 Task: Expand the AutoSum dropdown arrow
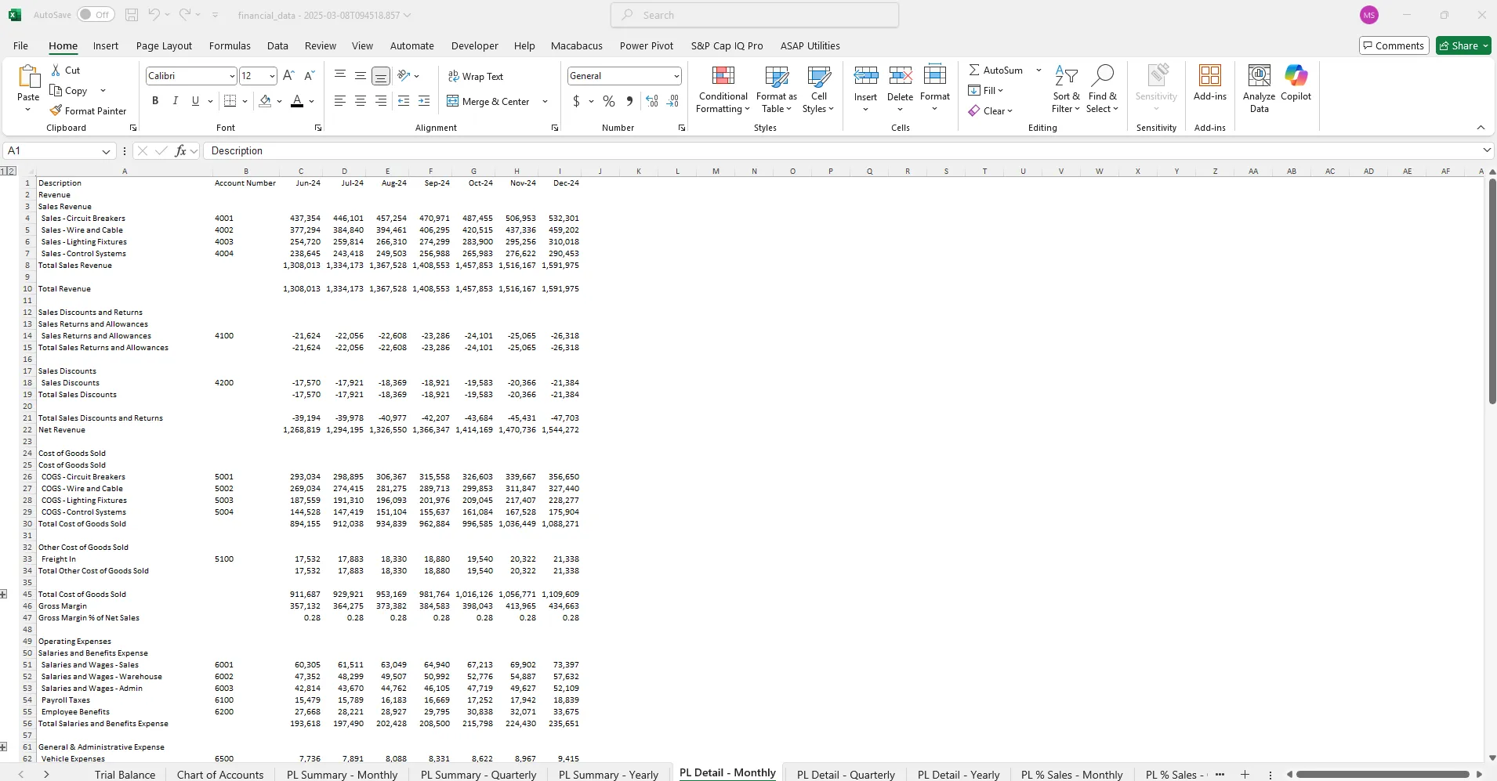point(1038,70)
